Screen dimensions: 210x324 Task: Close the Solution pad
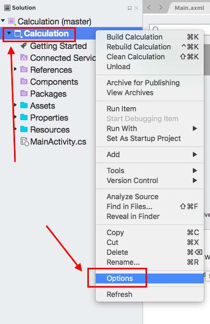click(137, 8)
